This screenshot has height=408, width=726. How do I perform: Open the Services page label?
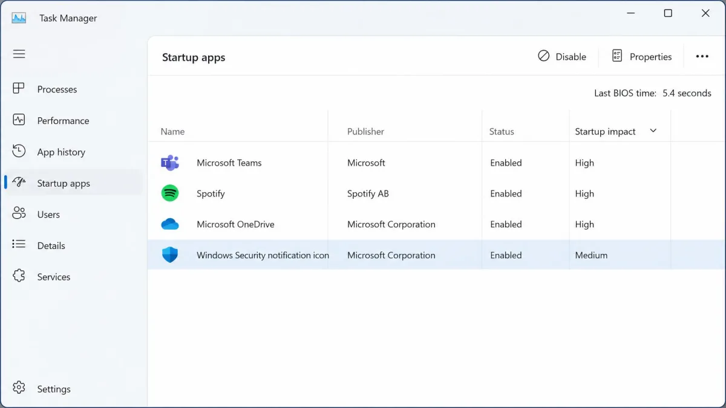(x=54, y=277)
